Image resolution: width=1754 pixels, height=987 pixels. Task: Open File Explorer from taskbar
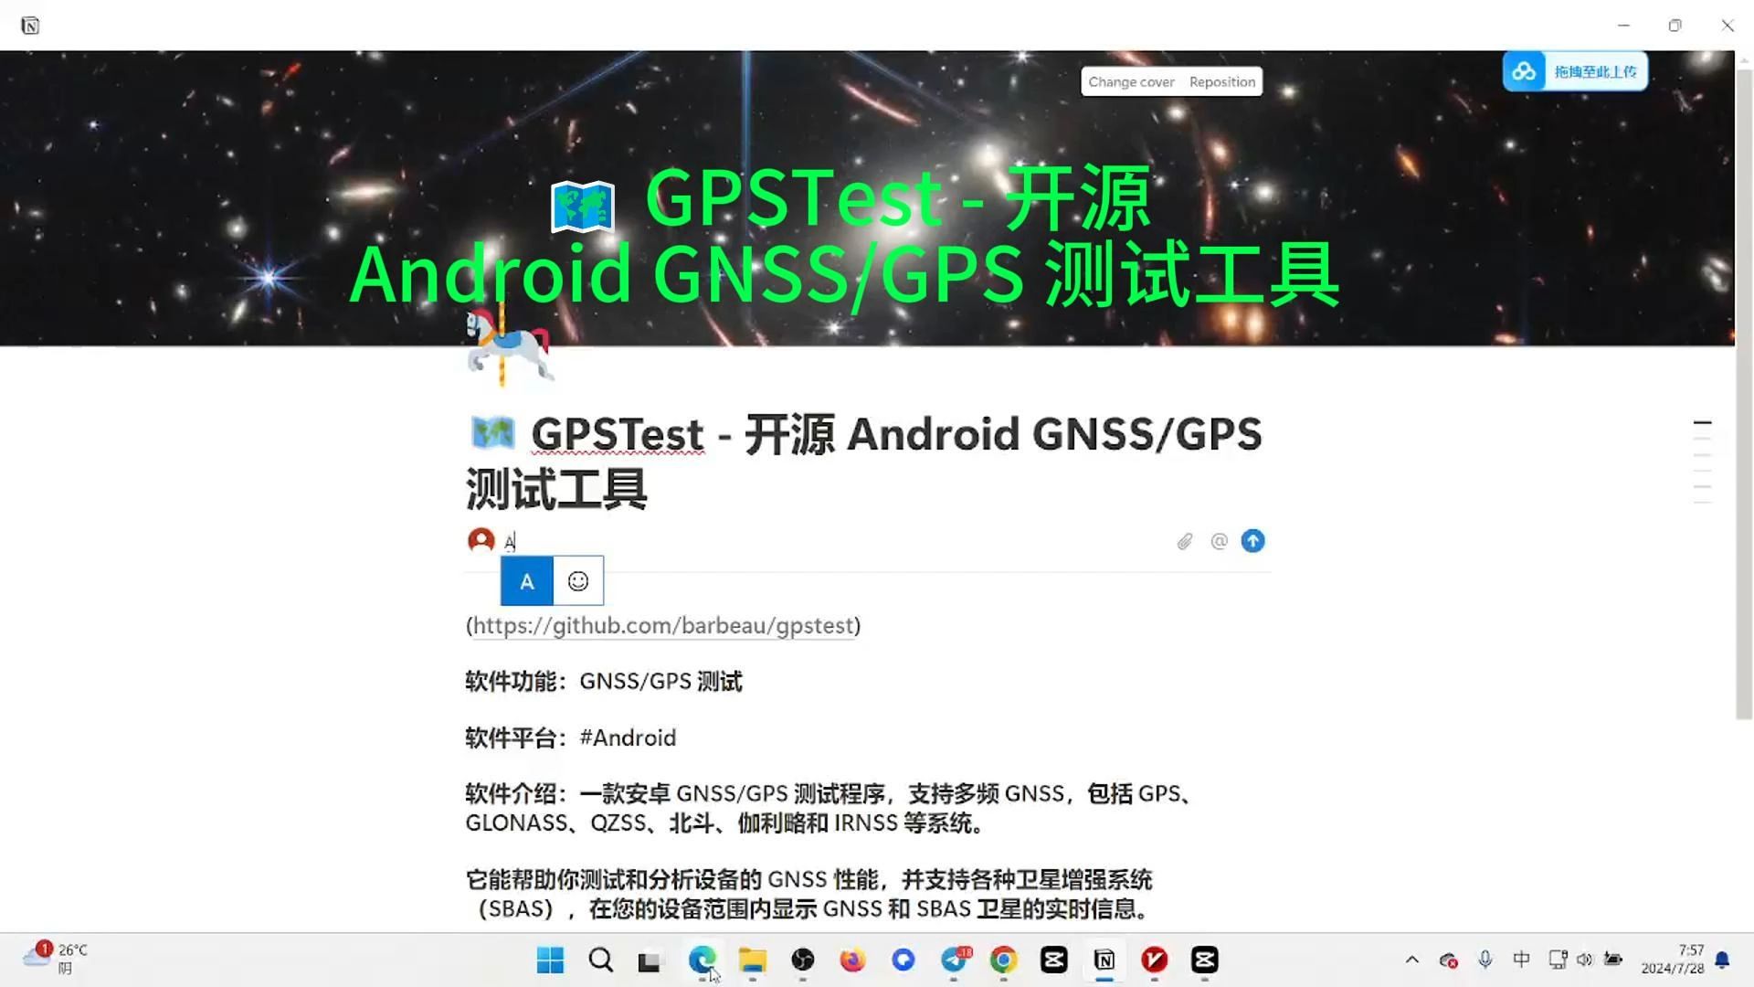point(752,960)
